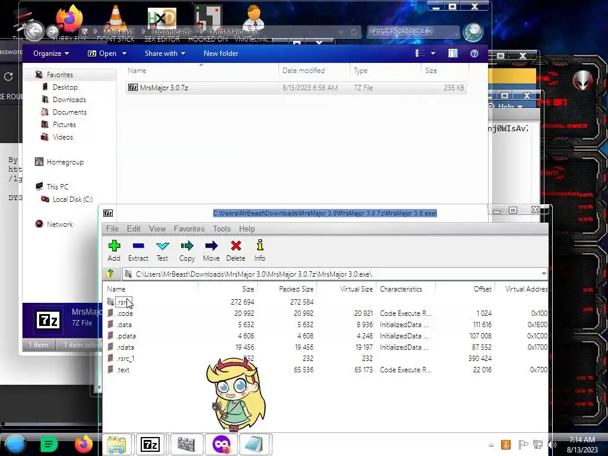Select This PC in navigation pane
The image size is (608, 456).
(57, 186)
